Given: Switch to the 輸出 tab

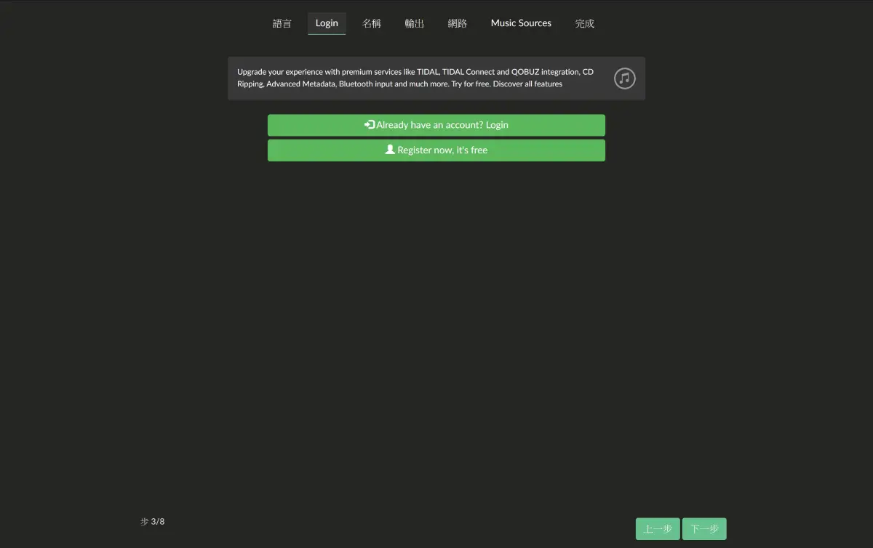Looking at the screenshot, I should [x=415, y=23].
